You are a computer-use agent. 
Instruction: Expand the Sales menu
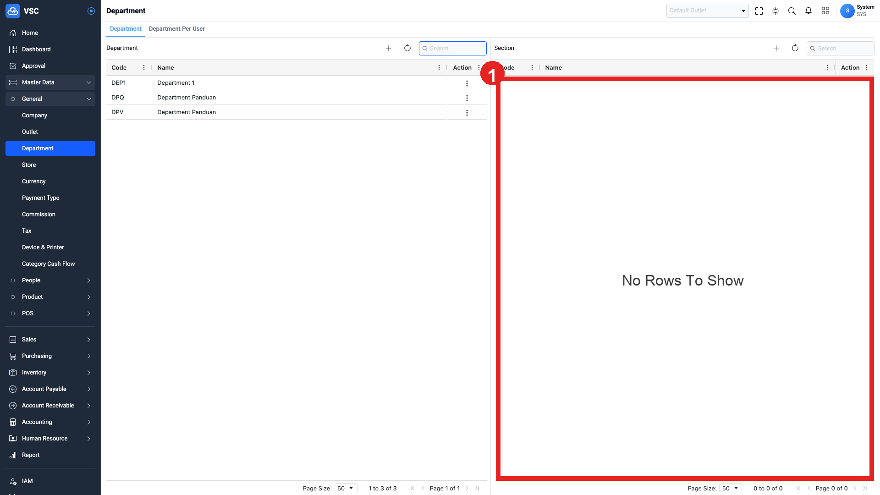coord(50,340)
